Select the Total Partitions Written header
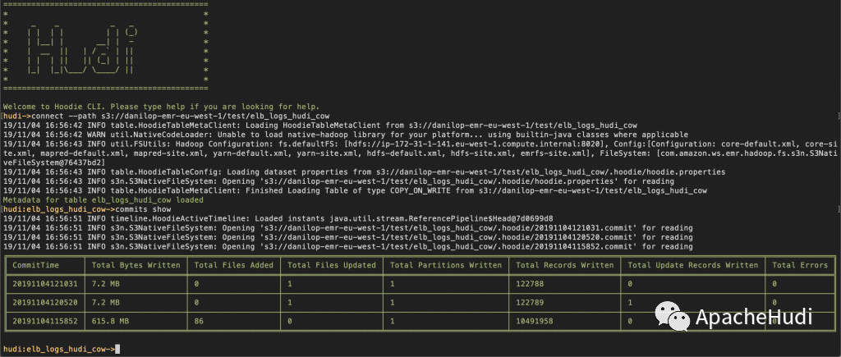The height and width of the screenshot is (357, 841). point(446,265)
